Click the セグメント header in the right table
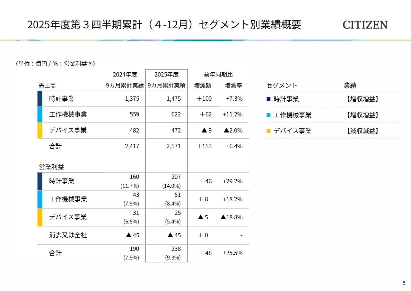This screenshot has width=411, height=291. pos(282,86)
